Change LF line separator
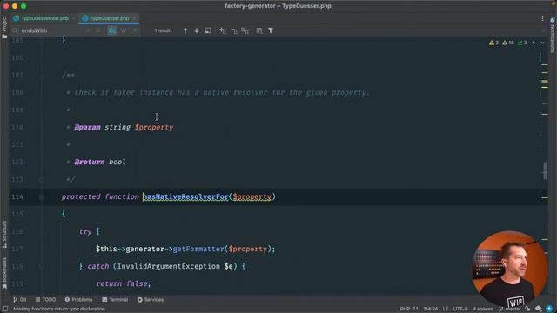Image resolution: width=557 pixels, height=313 pixels. 446,310
